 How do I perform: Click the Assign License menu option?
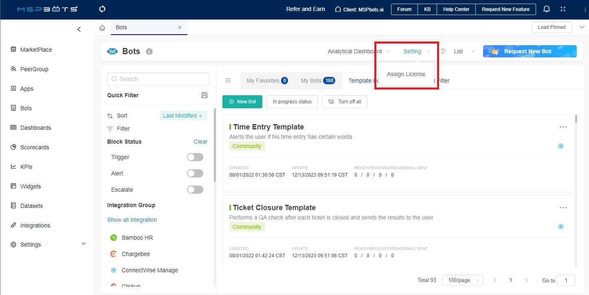[x=406, y=74]
